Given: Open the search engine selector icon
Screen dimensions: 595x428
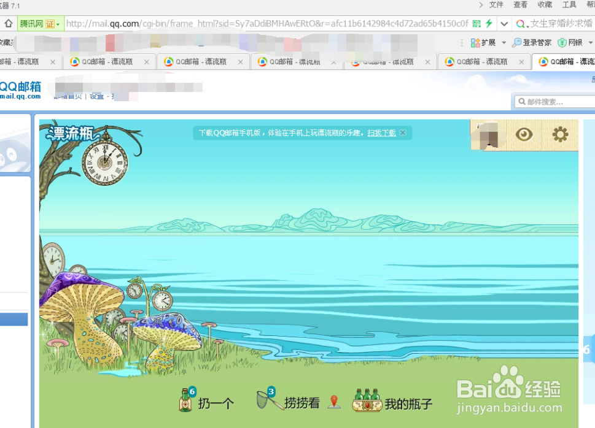Looking at the screenshot, I should (x=522, y=25).
